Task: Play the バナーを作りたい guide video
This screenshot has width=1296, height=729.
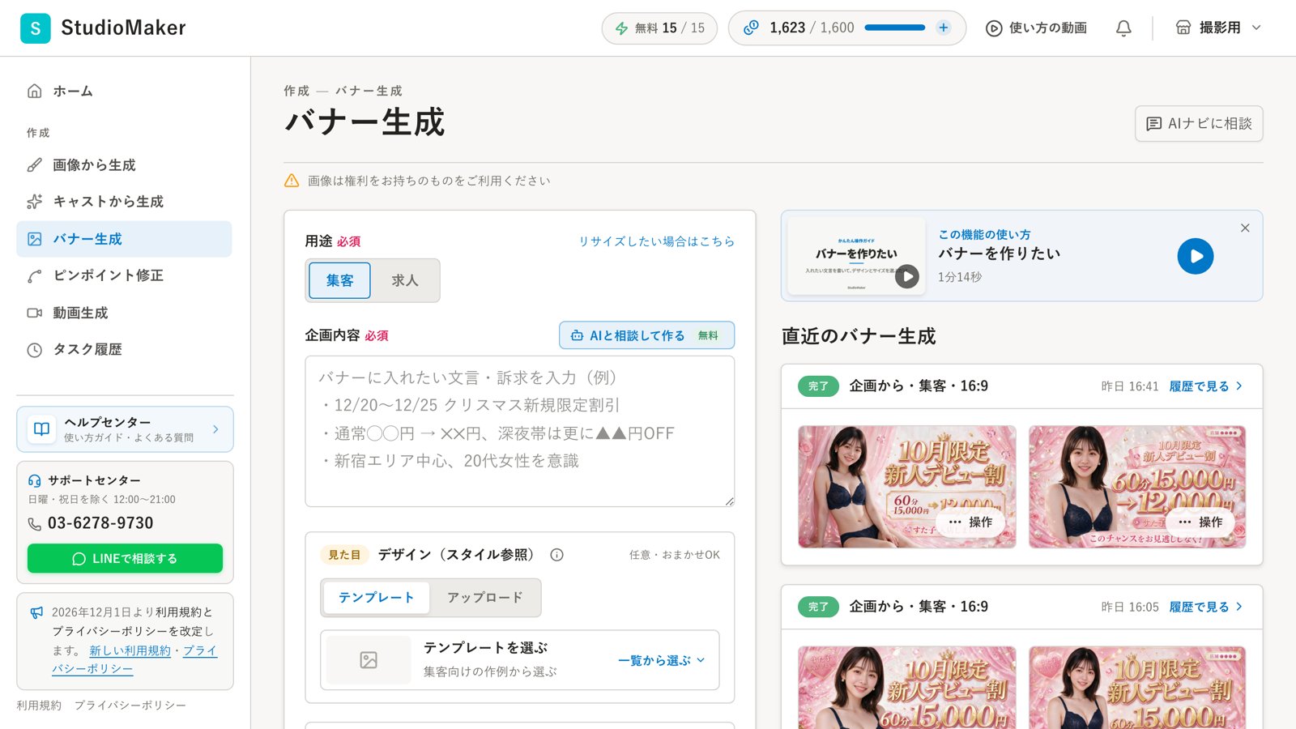Action: click(x=1196, y=256)
